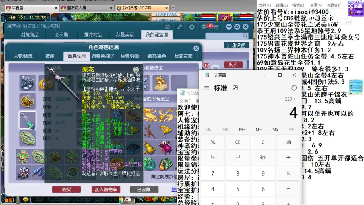Screen dimensions: 364x205
Task: Click calculator digit 7
Action: click(212, 173)
